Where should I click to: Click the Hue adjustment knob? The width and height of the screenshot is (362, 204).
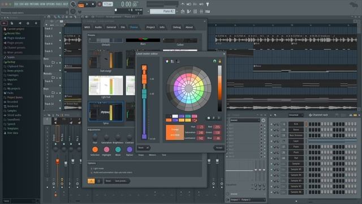[95, 137]
